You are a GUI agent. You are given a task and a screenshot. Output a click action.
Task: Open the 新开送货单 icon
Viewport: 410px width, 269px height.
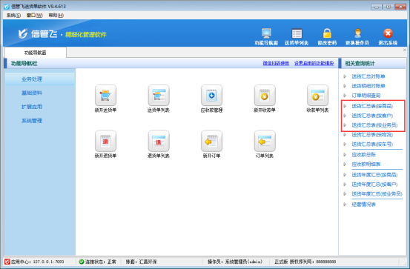pyautogui.click(x=105, y=96)
